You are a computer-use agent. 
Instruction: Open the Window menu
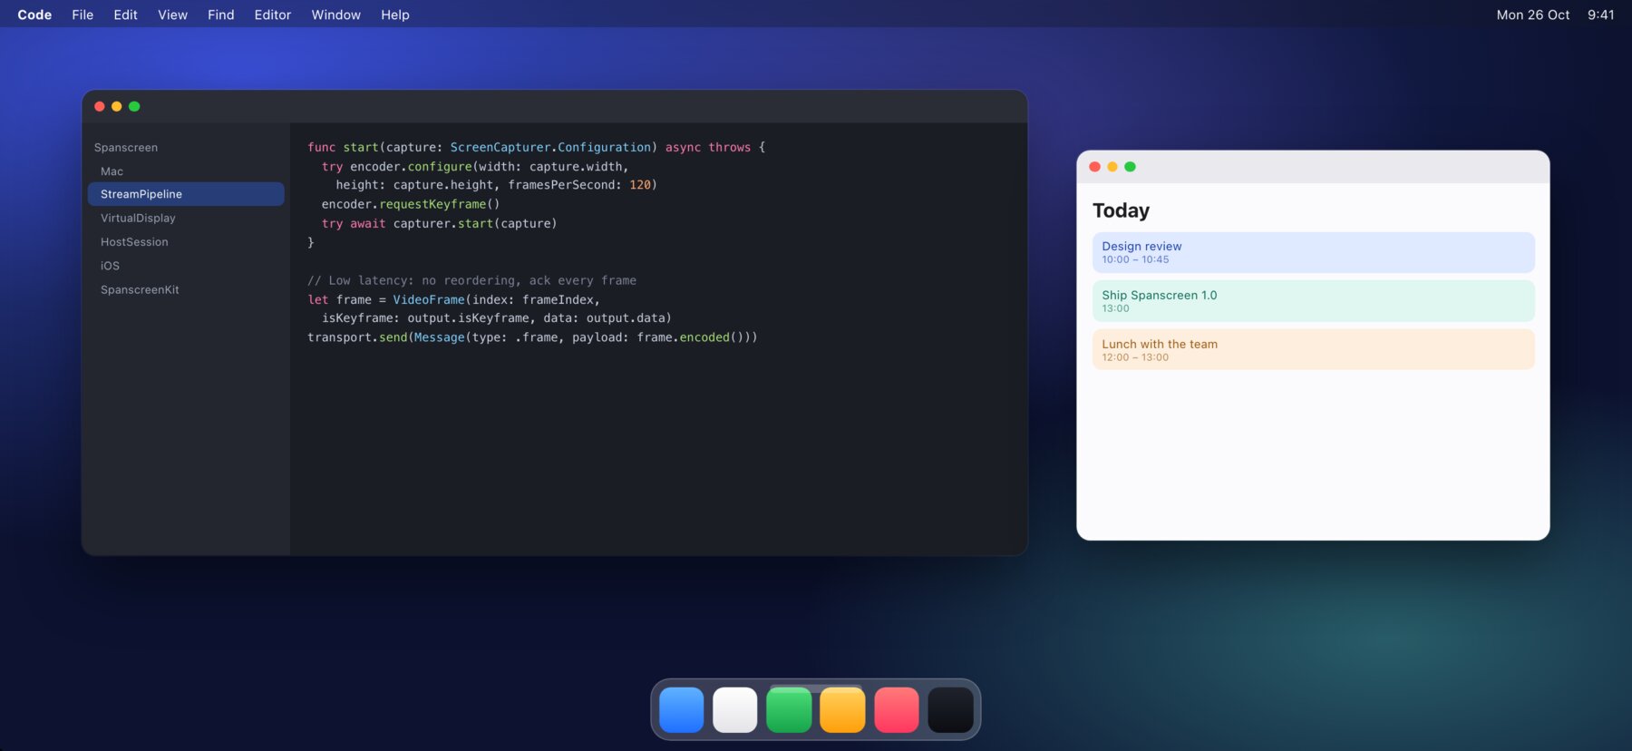tap(335, 15)
